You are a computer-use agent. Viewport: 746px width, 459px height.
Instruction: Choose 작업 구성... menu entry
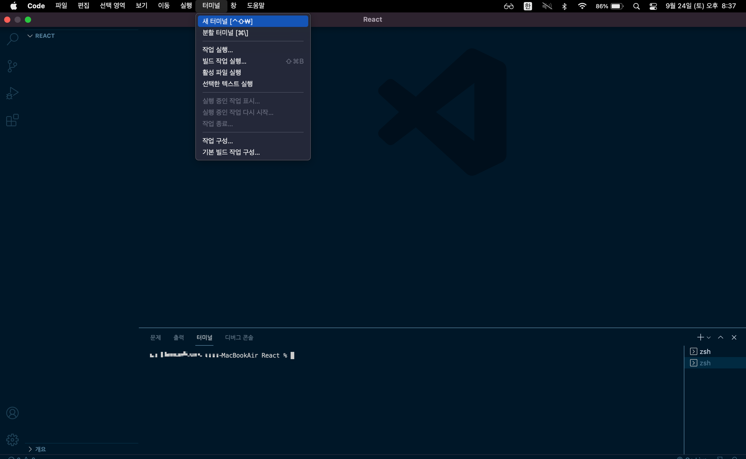(253, 140)
